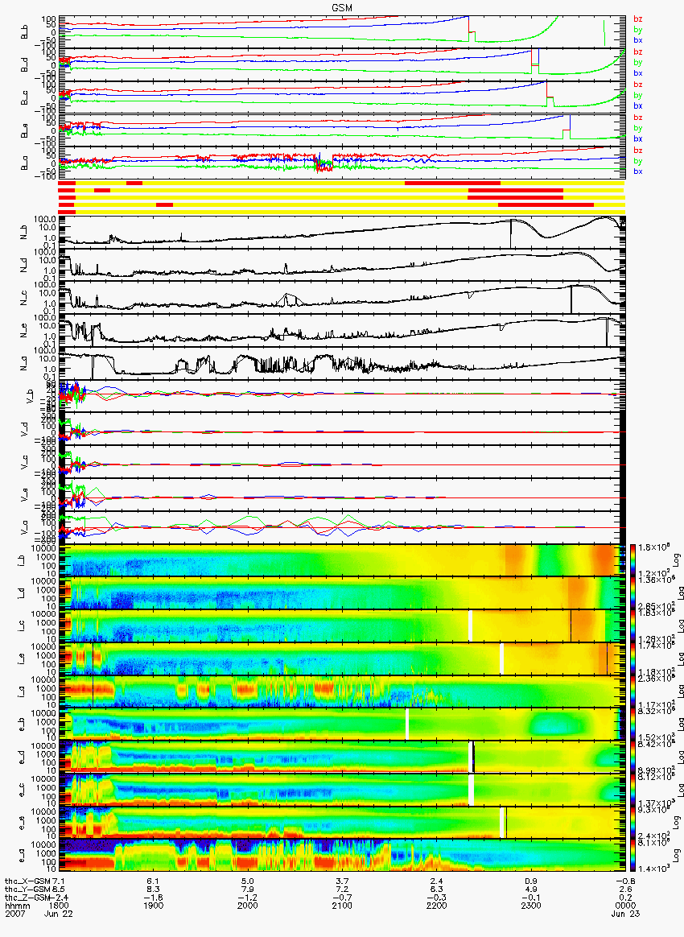Select the red bz legend of the B_b panel
Screen dimensions: 684x937
[x=638, y=19]
